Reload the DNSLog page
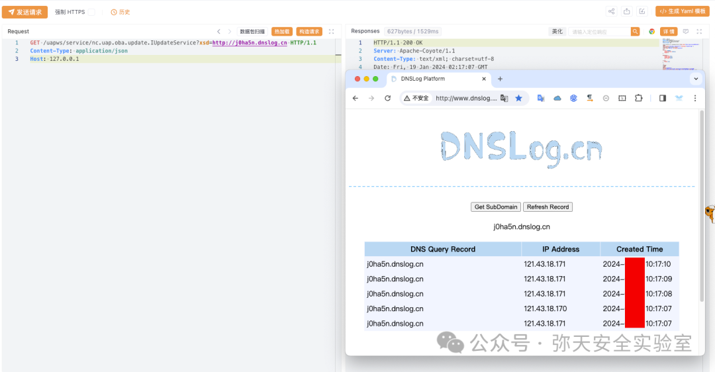 [x=387, y=98]
